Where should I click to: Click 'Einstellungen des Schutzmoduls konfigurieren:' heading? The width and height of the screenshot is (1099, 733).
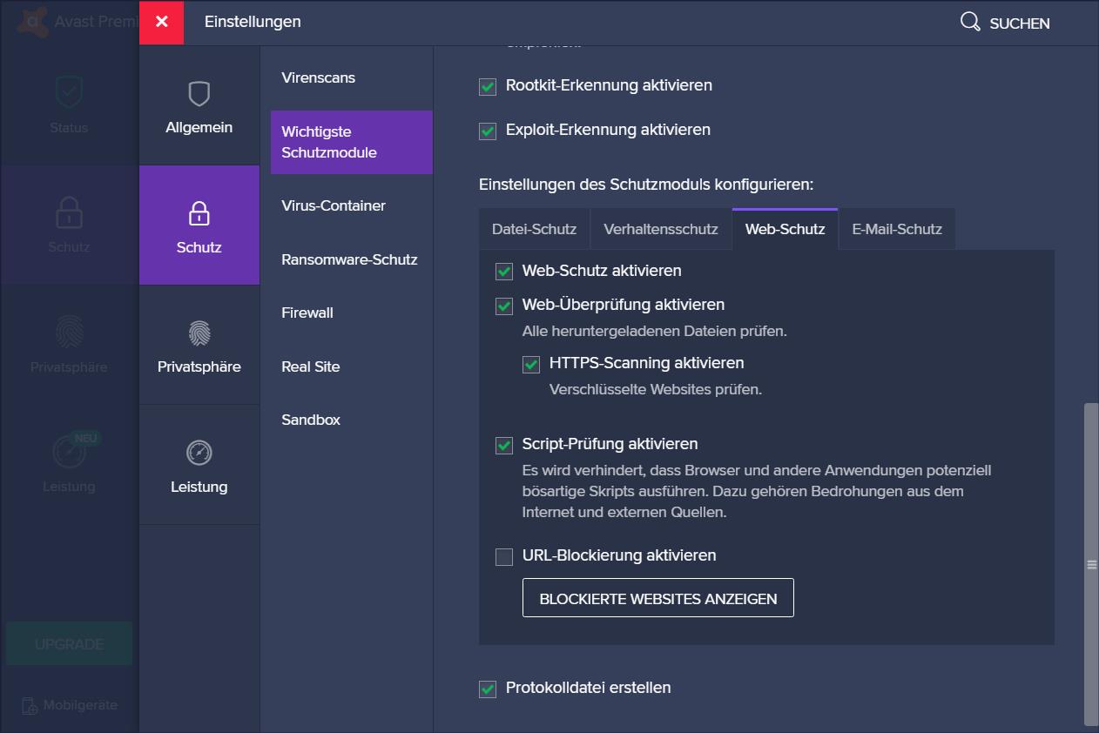tap(646, 185)
